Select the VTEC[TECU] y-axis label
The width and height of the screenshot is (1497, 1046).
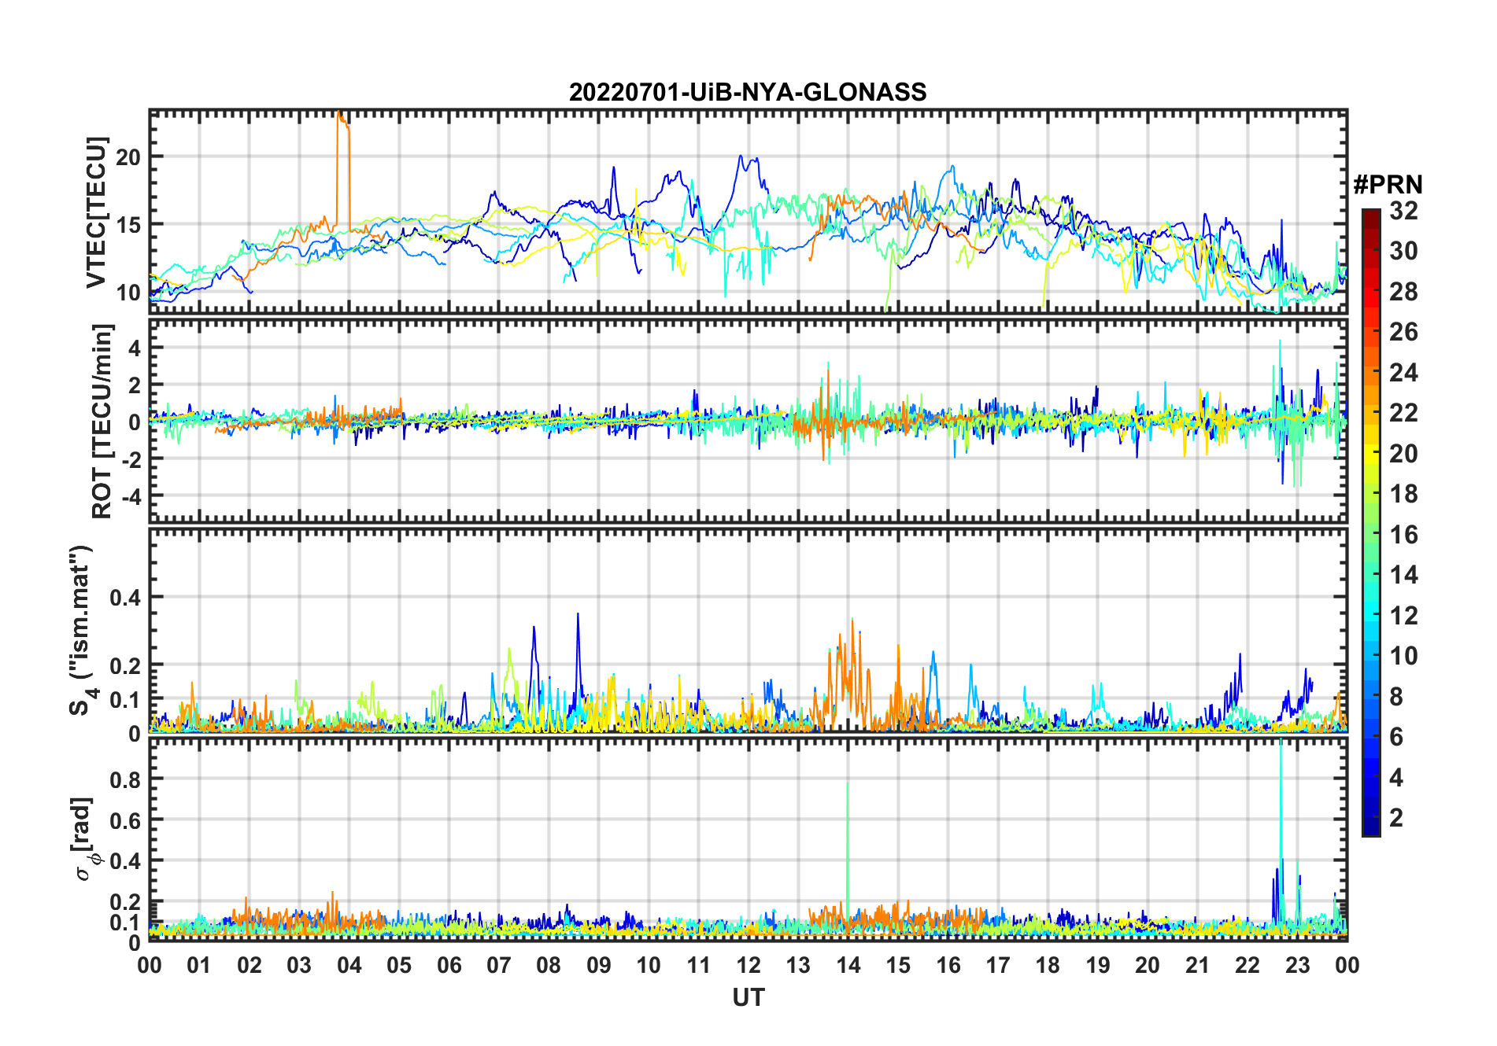(97, 212)
